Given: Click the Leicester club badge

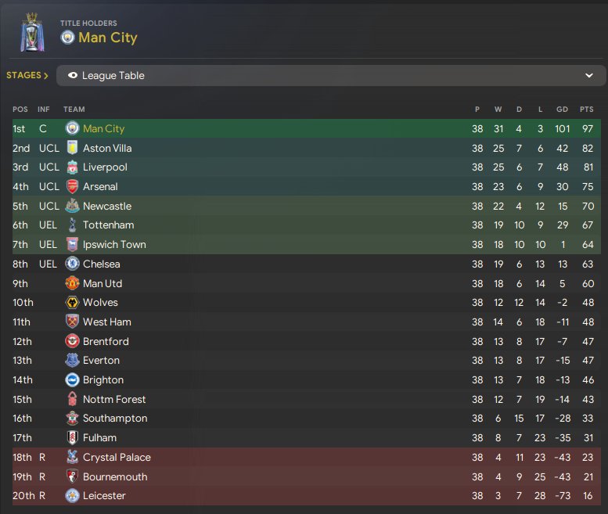Looking at the screenshot, I should [x=72, y=496].
